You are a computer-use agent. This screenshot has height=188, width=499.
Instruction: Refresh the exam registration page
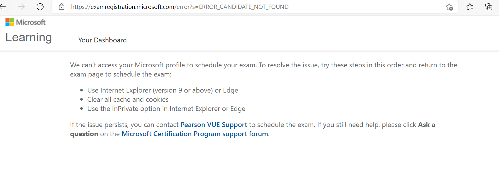pos(40,7)
